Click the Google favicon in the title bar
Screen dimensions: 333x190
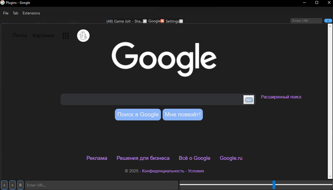(x=3, y=3)
